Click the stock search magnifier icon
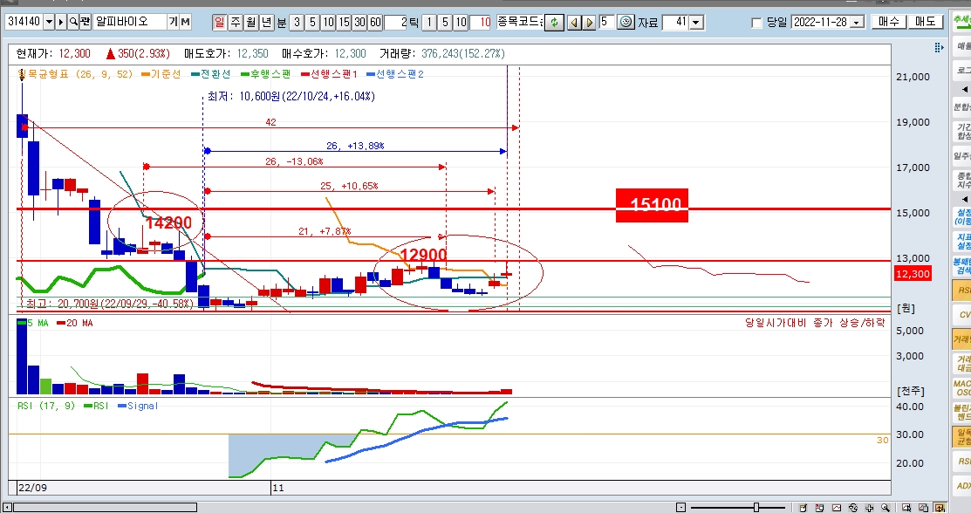 pyautogui.click(x=72, y=22)
